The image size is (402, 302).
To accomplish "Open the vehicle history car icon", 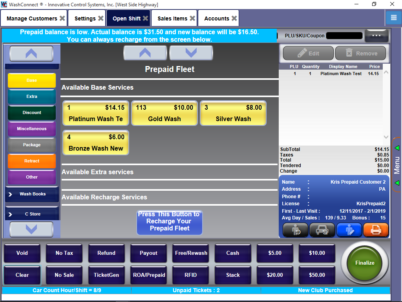I will 322,230.
